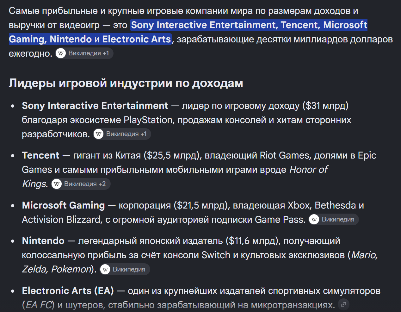This screenshot has height=312, width=401.
Task: Click the italic 'Honor of' game title
Action: pos(308,170)
